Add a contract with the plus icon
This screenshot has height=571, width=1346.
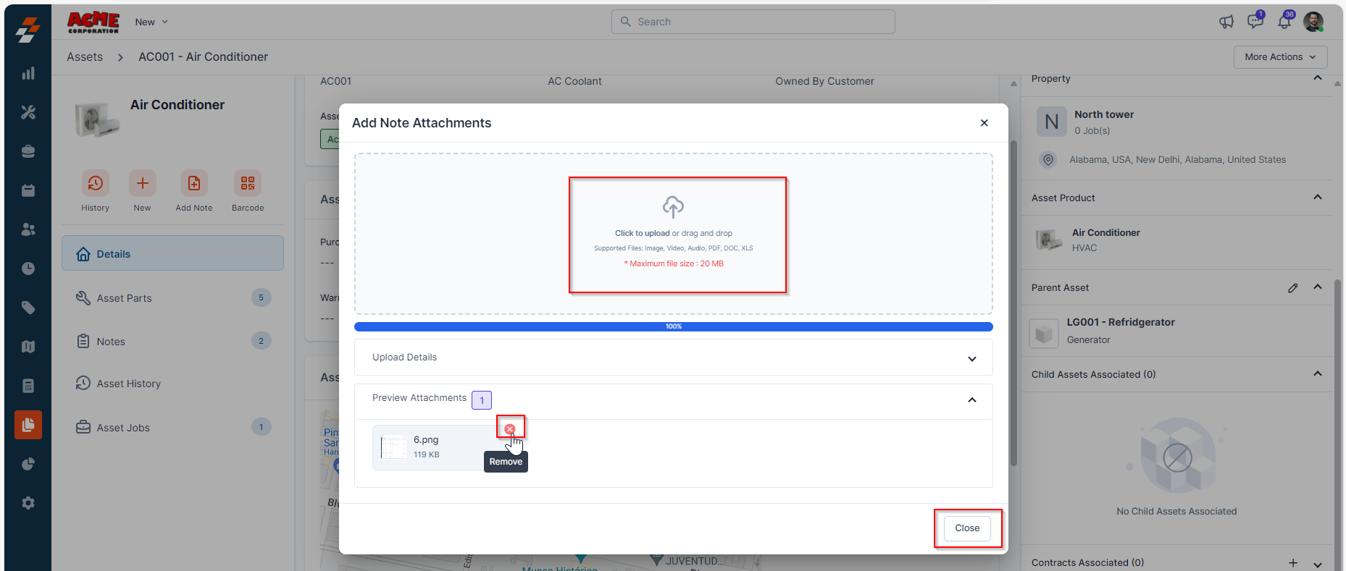(1293, 563)
